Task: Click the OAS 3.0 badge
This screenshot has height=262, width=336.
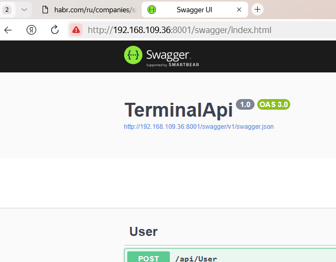Action: [274, 104]
